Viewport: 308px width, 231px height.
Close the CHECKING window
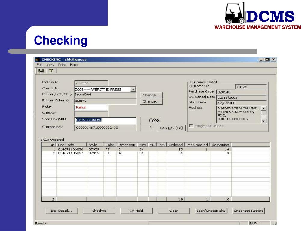pyautogui.click(x=273, y=60)
